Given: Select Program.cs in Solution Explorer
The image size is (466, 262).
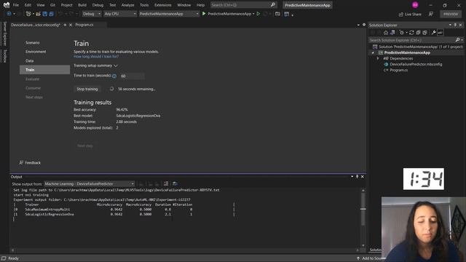Looking at the screenshot, I should coord(398,70).
